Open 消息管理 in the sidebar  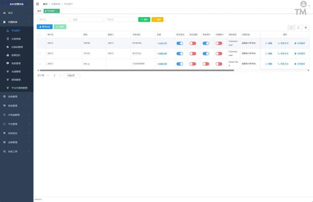(x=16, y=63)
